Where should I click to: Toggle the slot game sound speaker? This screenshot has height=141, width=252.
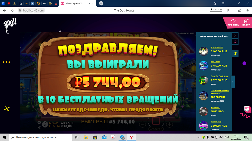click(x=39, y=127)
